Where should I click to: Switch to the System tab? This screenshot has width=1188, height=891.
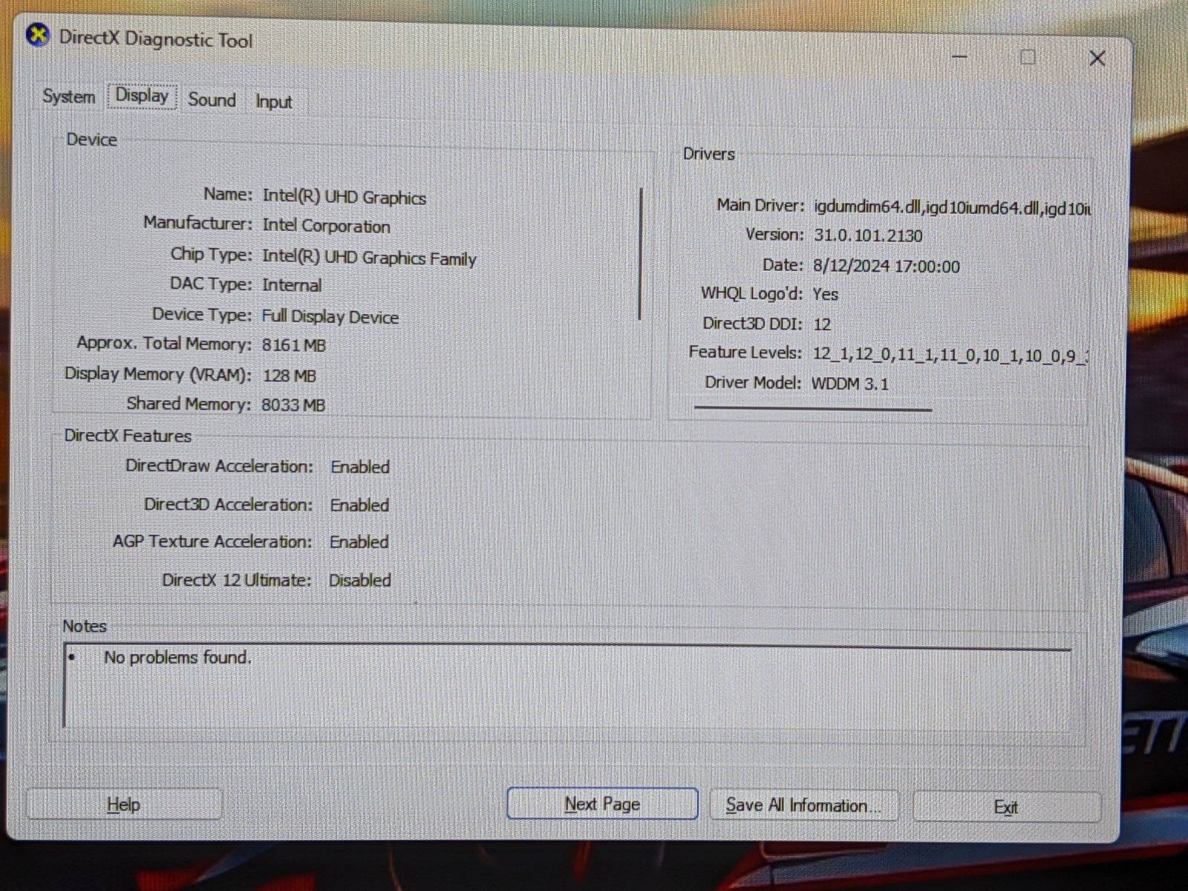[x=69, y=97]
